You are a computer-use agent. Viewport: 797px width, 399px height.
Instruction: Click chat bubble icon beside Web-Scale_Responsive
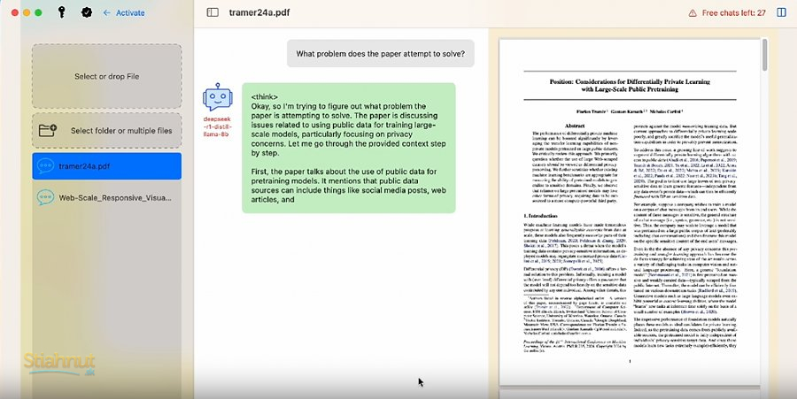45,197
